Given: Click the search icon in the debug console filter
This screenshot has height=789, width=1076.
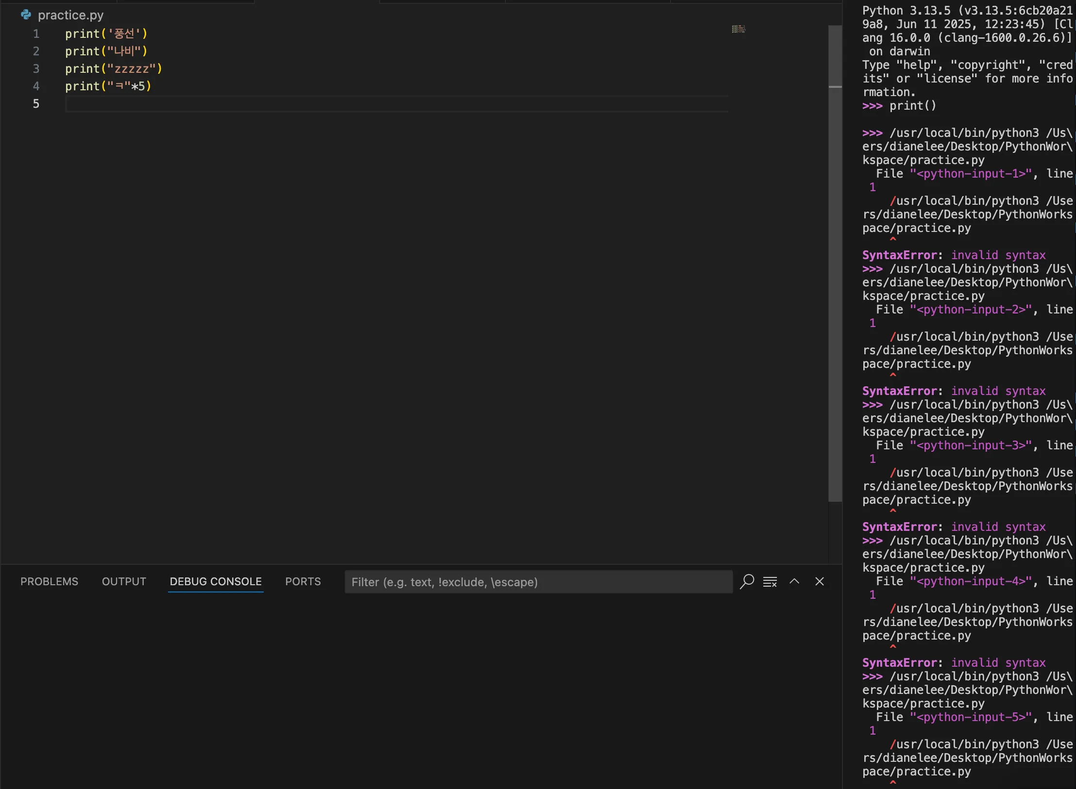Looking at the screenshot, I should [747, 581].
